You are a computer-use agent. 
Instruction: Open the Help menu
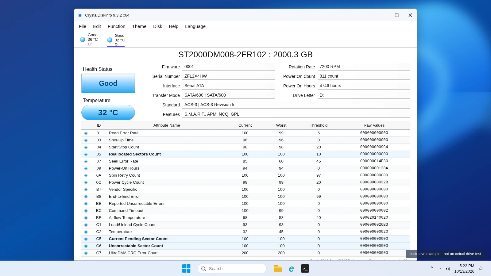pos(174,26)
